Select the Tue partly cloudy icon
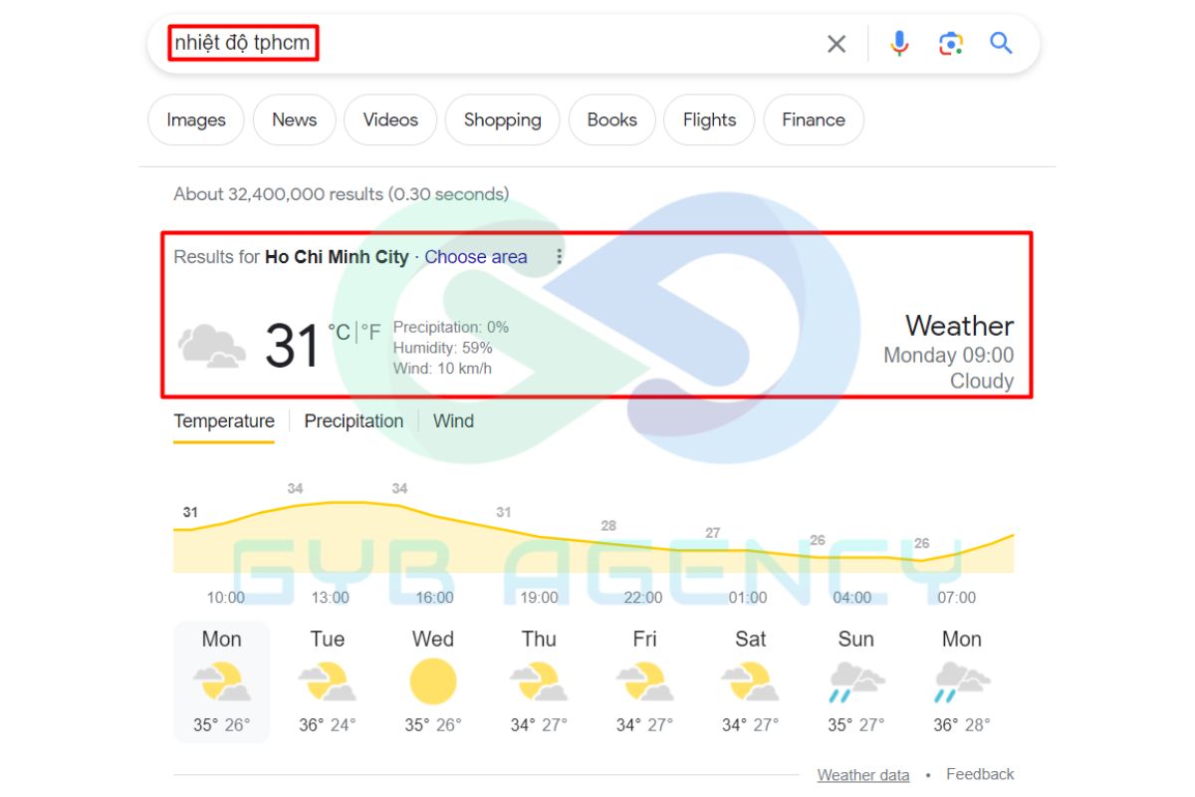1195x797 pixels. [x=327, y=683]
